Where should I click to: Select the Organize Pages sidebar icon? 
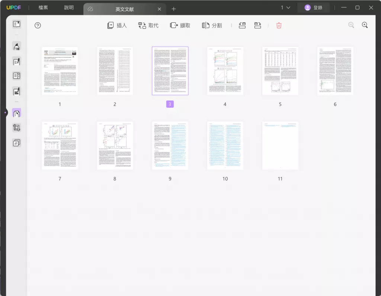coord(16,113)
